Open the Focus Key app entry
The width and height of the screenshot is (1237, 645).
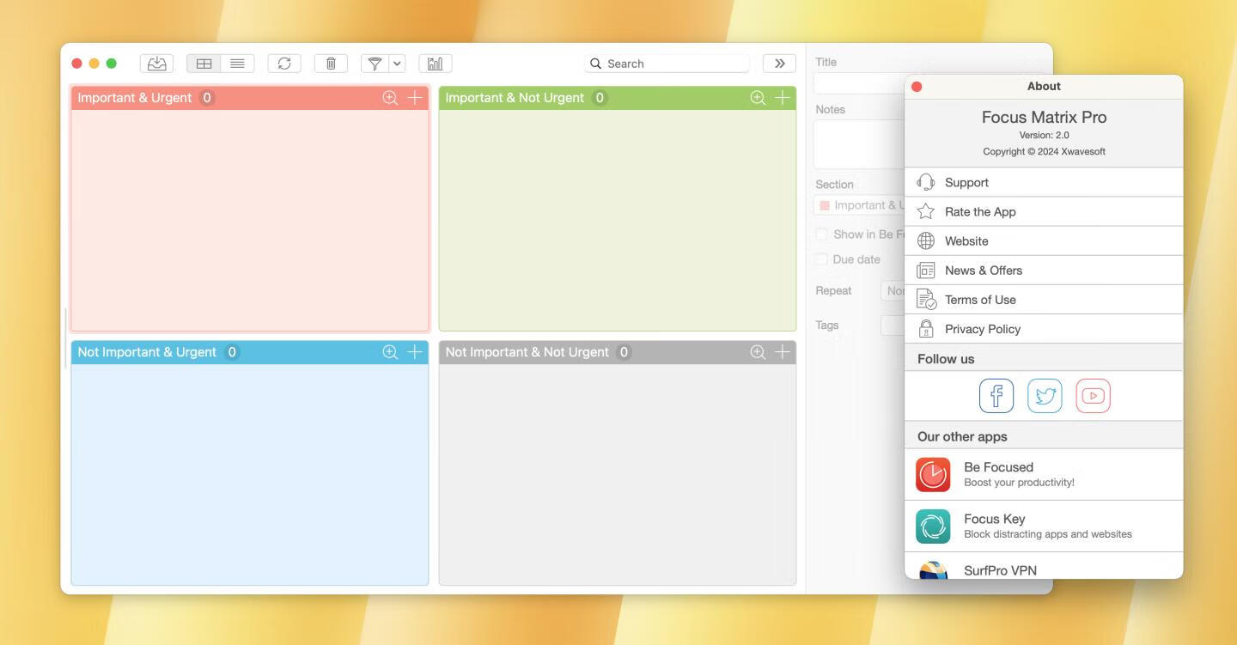coord(1044,526)
